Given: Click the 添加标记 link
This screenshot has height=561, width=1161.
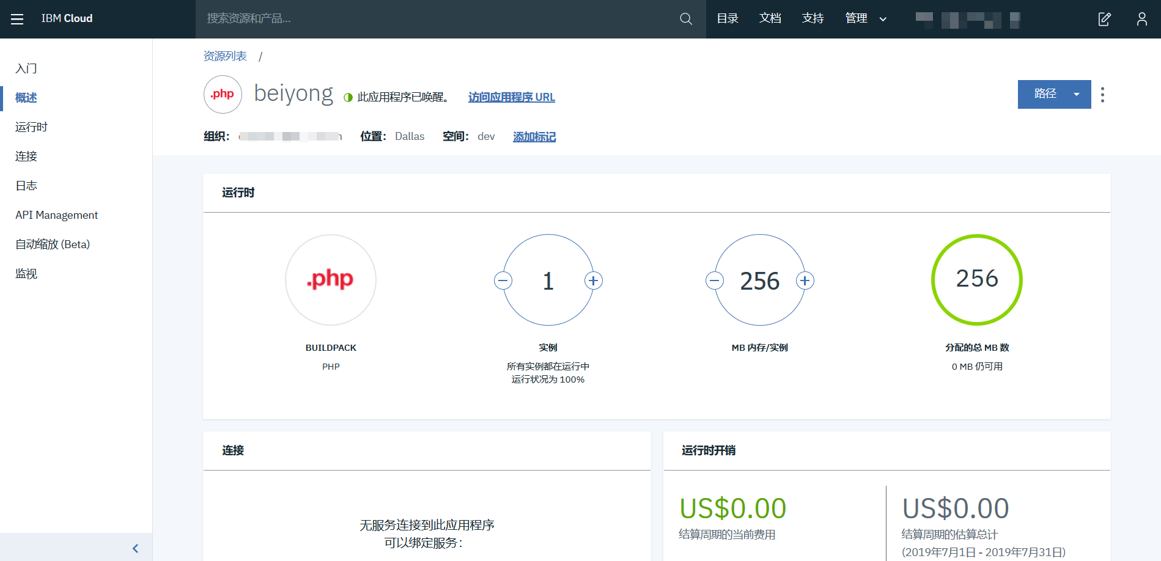Looking at the screenshot, I should 534,137.
